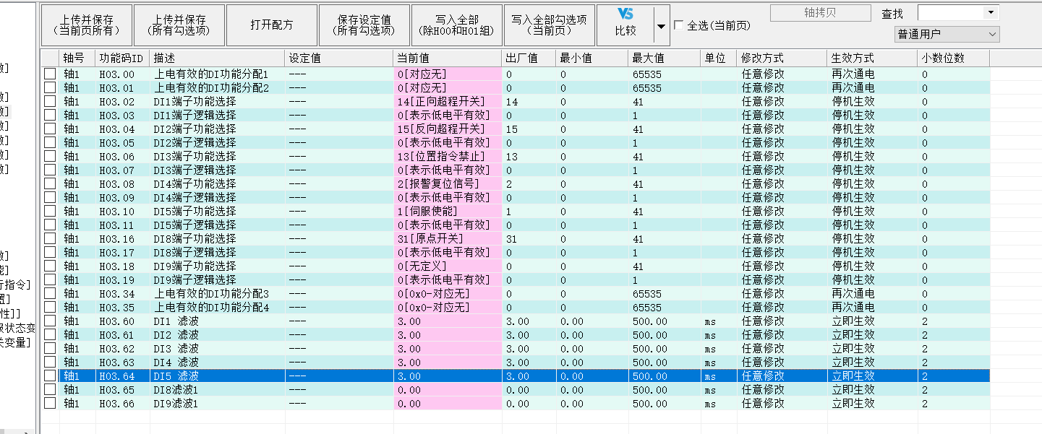Open the arrow dropdown beside the 比较 button
This screenshot has width=1042, height=434.
660,26
